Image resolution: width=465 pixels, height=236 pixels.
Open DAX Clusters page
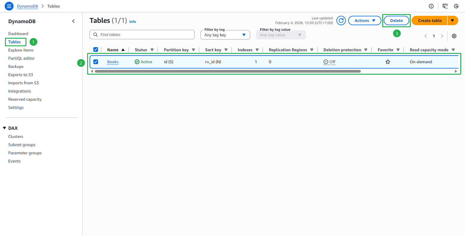point(16,136)
